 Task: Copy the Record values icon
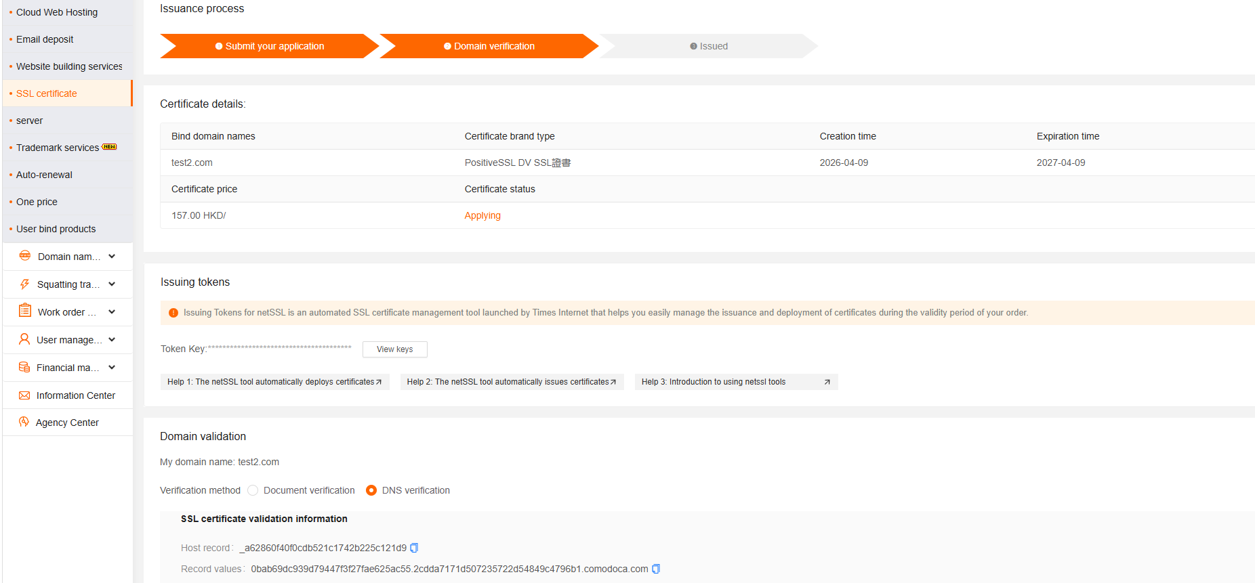click(656, 569)
